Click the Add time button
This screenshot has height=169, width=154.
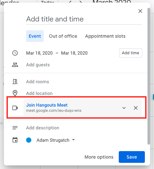click(131, 53)
